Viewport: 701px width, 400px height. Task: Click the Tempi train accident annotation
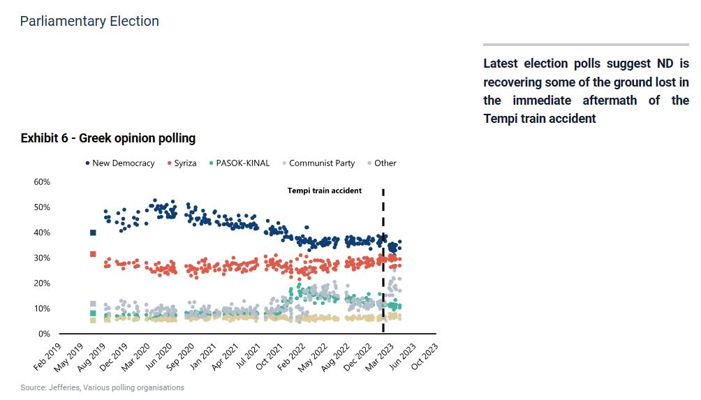[325, 191]
